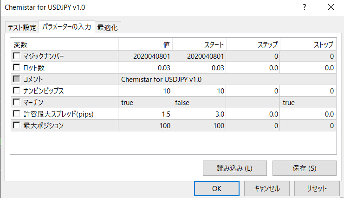The height and width of the screenshot is (198, 344).
Task: Click the help question mark button
Action: (x=305, y=7)
